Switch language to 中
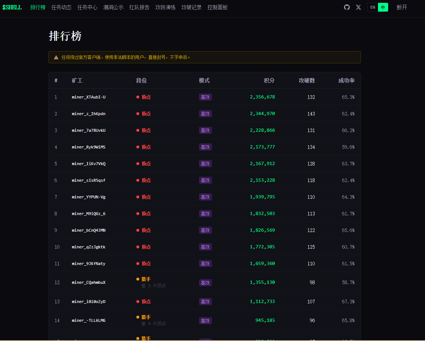This screenshot has height=341, width=425. 383,7
